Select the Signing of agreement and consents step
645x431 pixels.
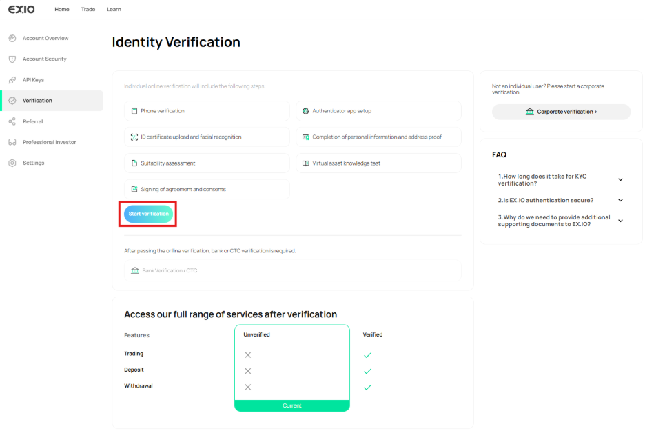pos(207,190)
